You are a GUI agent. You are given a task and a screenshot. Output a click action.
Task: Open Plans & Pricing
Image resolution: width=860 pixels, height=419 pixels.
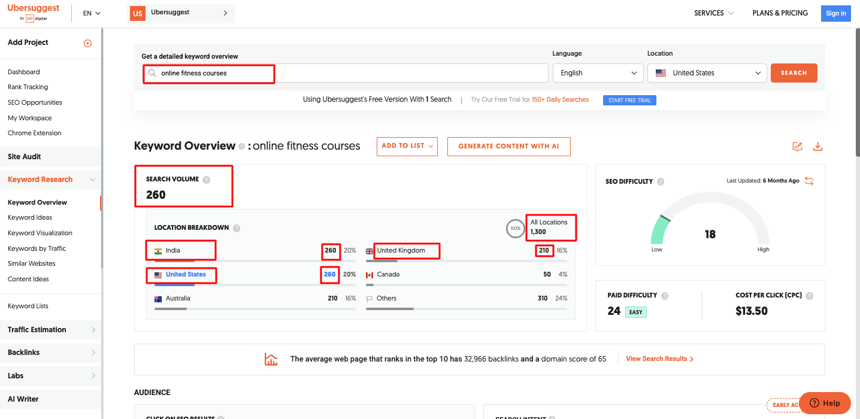pos(780,13)
